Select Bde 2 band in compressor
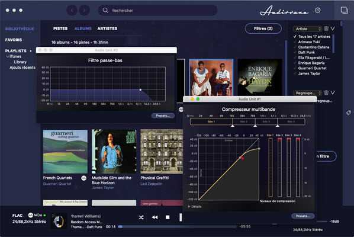This screenshot has width=354, height=237. pos(244,121)
